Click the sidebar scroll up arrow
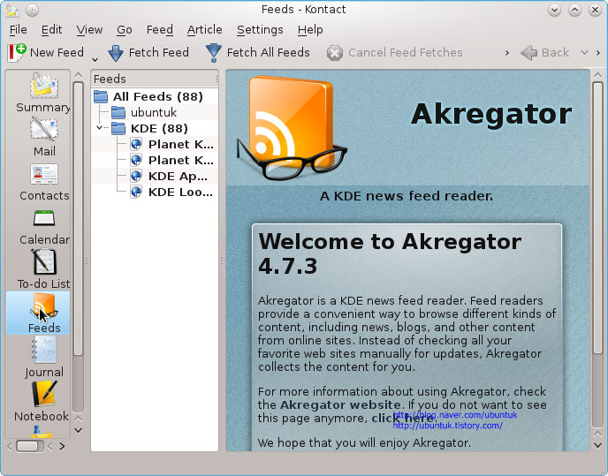The height and width of the screenshot is (476, 608). pyautogui.click(x=79, y=75)
